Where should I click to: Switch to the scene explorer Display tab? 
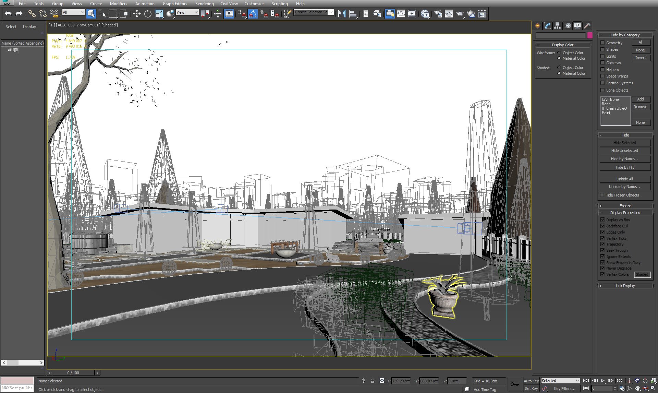point(29,27)
